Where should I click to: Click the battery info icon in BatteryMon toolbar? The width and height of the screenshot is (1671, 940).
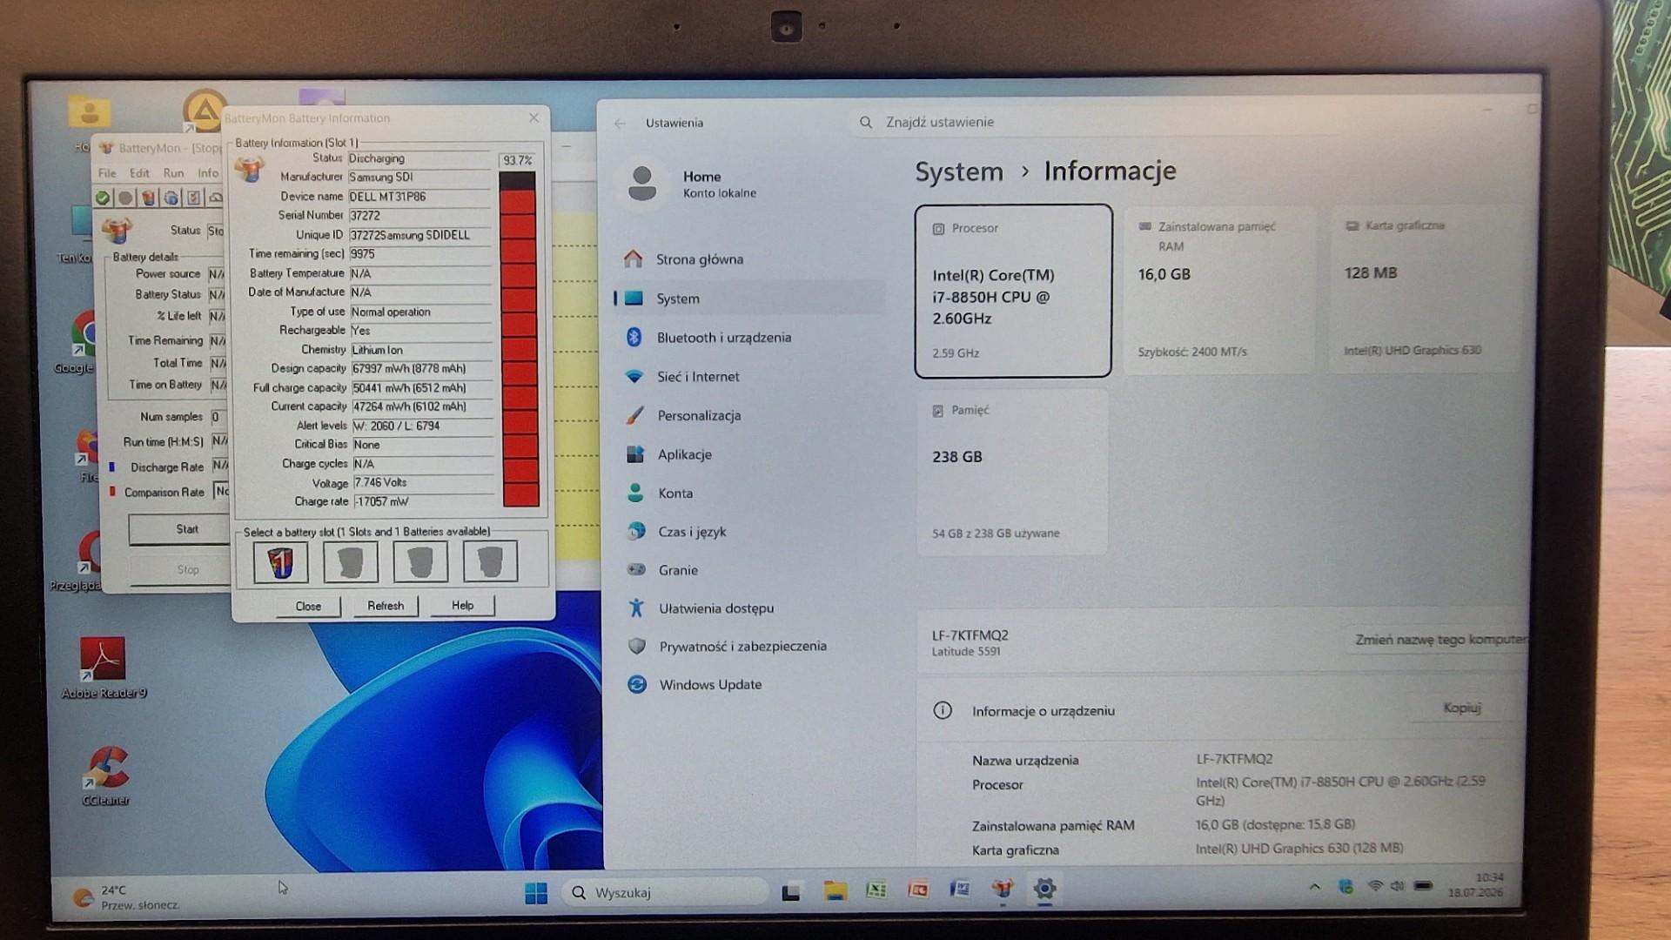click(x=149, y=198)
